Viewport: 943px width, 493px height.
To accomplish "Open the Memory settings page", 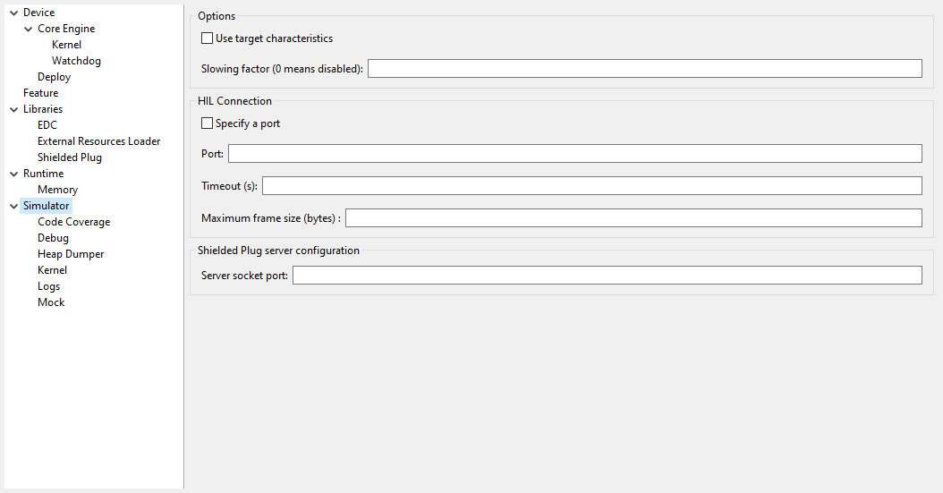I will point(57,190).
